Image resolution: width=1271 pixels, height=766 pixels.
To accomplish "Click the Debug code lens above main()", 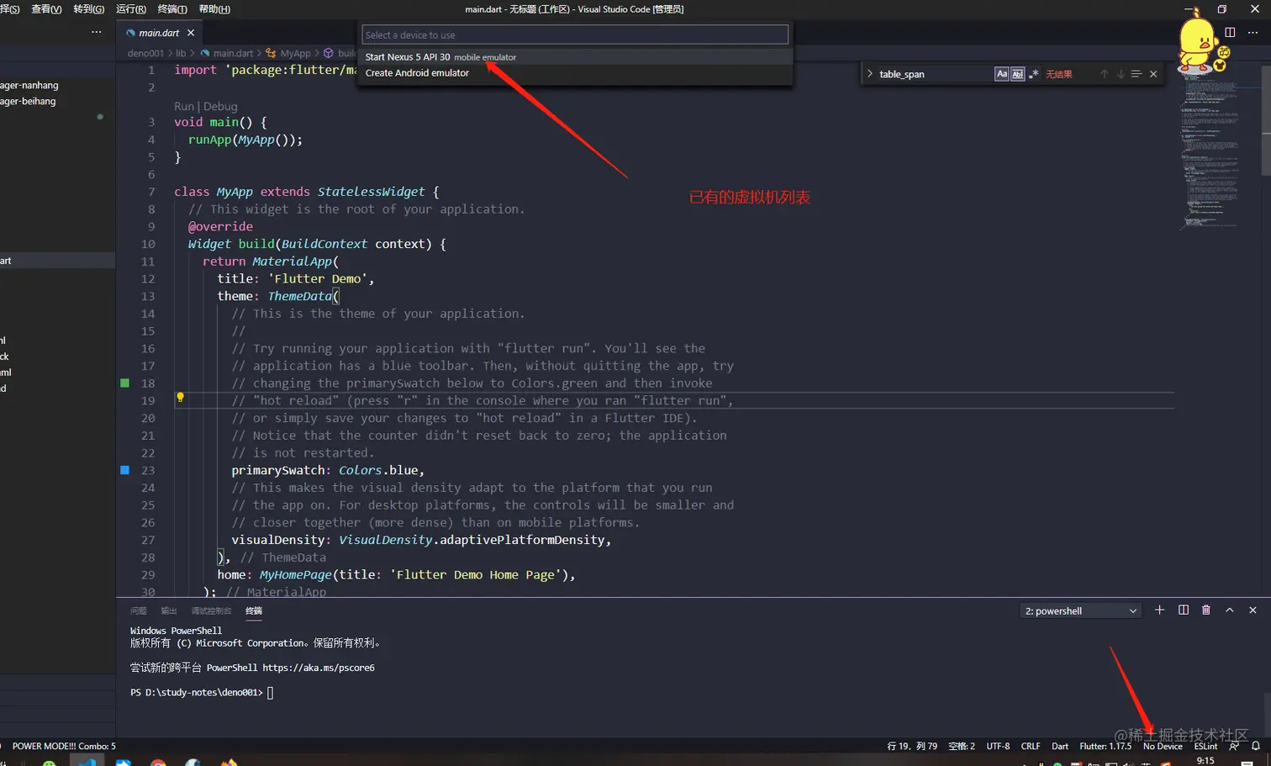I will pyautogui.click(x=220, y=107).
